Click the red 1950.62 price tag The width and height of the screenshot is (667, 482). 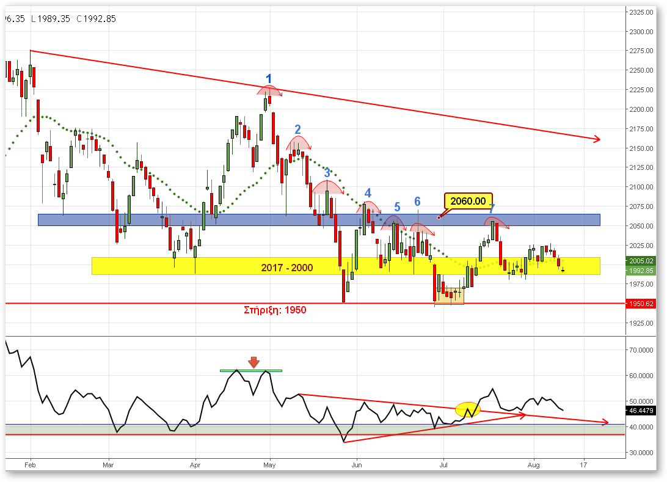(641, 304)
